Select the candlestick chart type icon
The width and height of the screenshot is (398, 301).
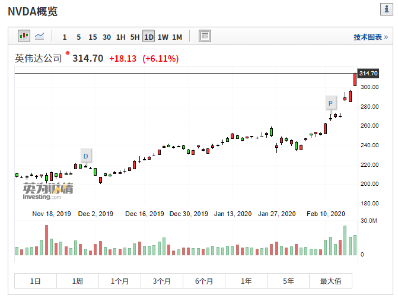coord(24,36)
